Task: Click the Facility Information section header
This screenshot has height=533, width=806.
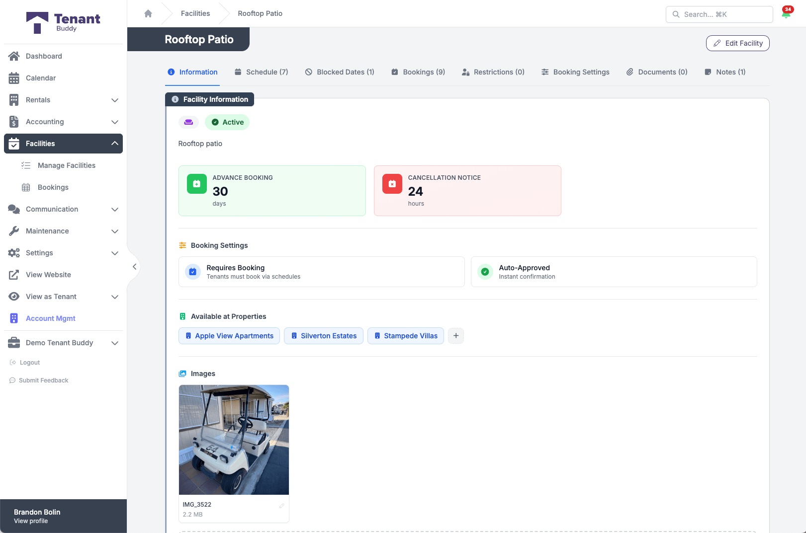Action: click(209, 99)
